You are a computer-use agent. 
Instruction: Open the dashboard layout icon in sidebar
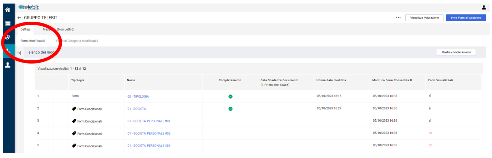[7, 23]
